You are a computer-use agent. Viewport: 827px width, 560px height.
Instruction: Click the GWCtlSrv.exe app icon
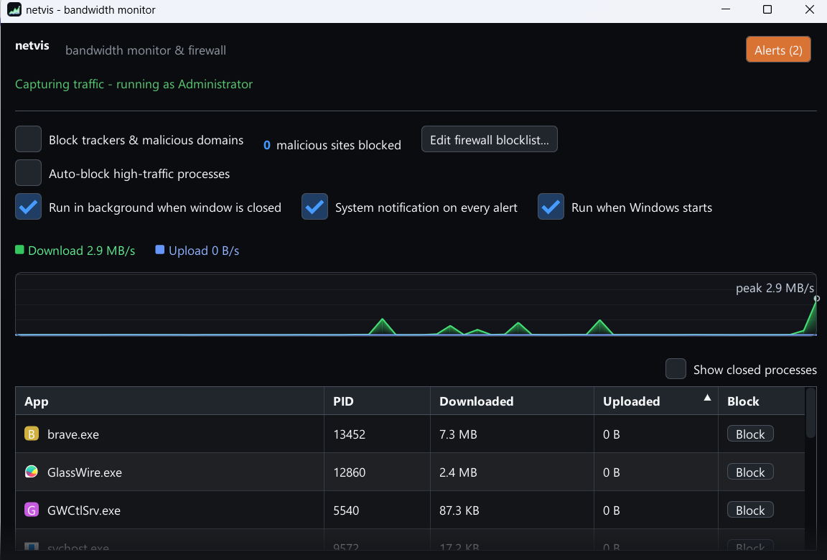(x=32, y=510)
